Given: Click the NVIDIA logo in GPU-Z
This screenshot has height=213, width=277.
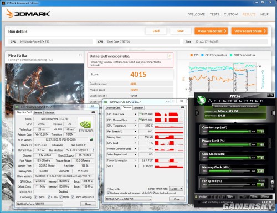Looking at the screenshot, I should coord(86,126).
